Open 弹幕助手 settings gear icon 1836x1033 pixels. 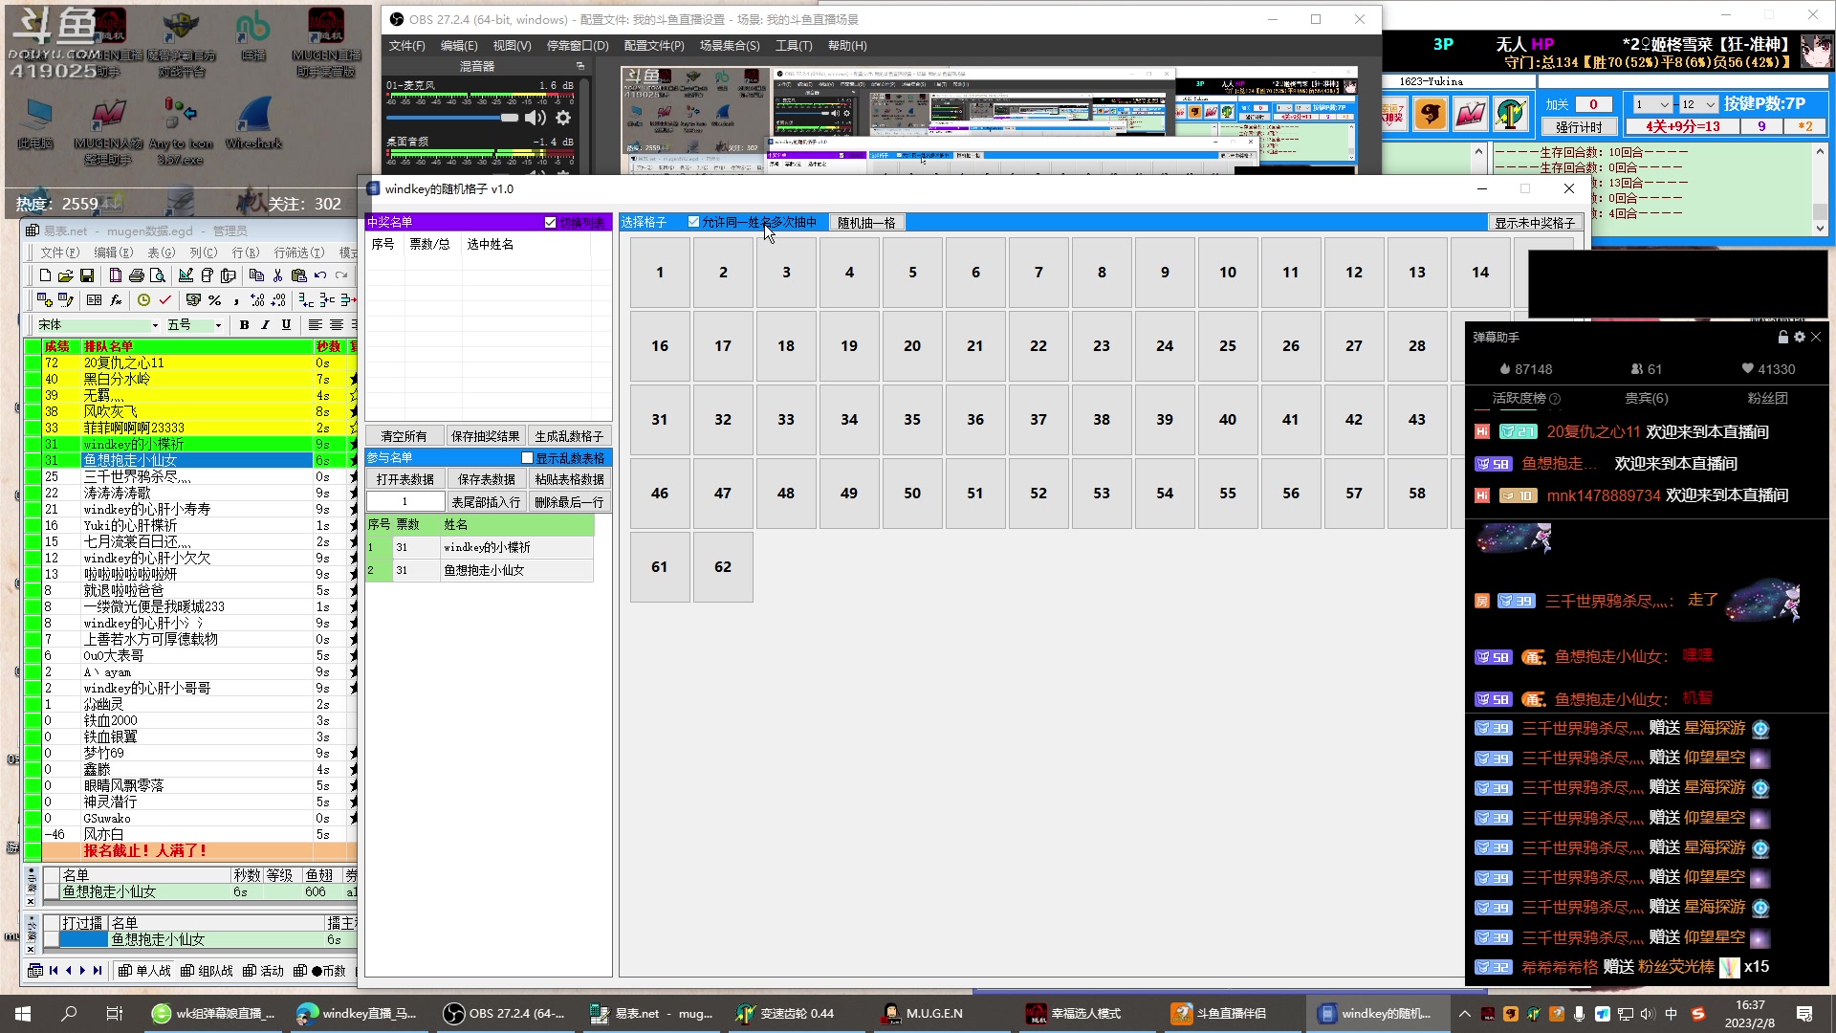pyautogui.click(x=1800, y=337)
